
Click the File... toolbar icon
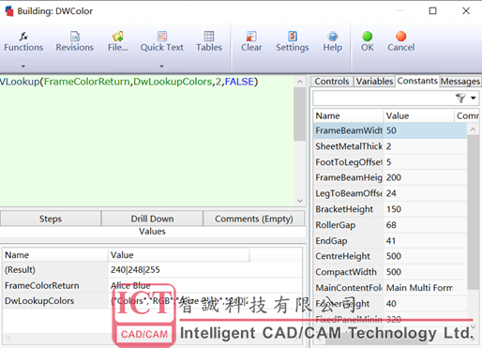[x=117, y=41]
